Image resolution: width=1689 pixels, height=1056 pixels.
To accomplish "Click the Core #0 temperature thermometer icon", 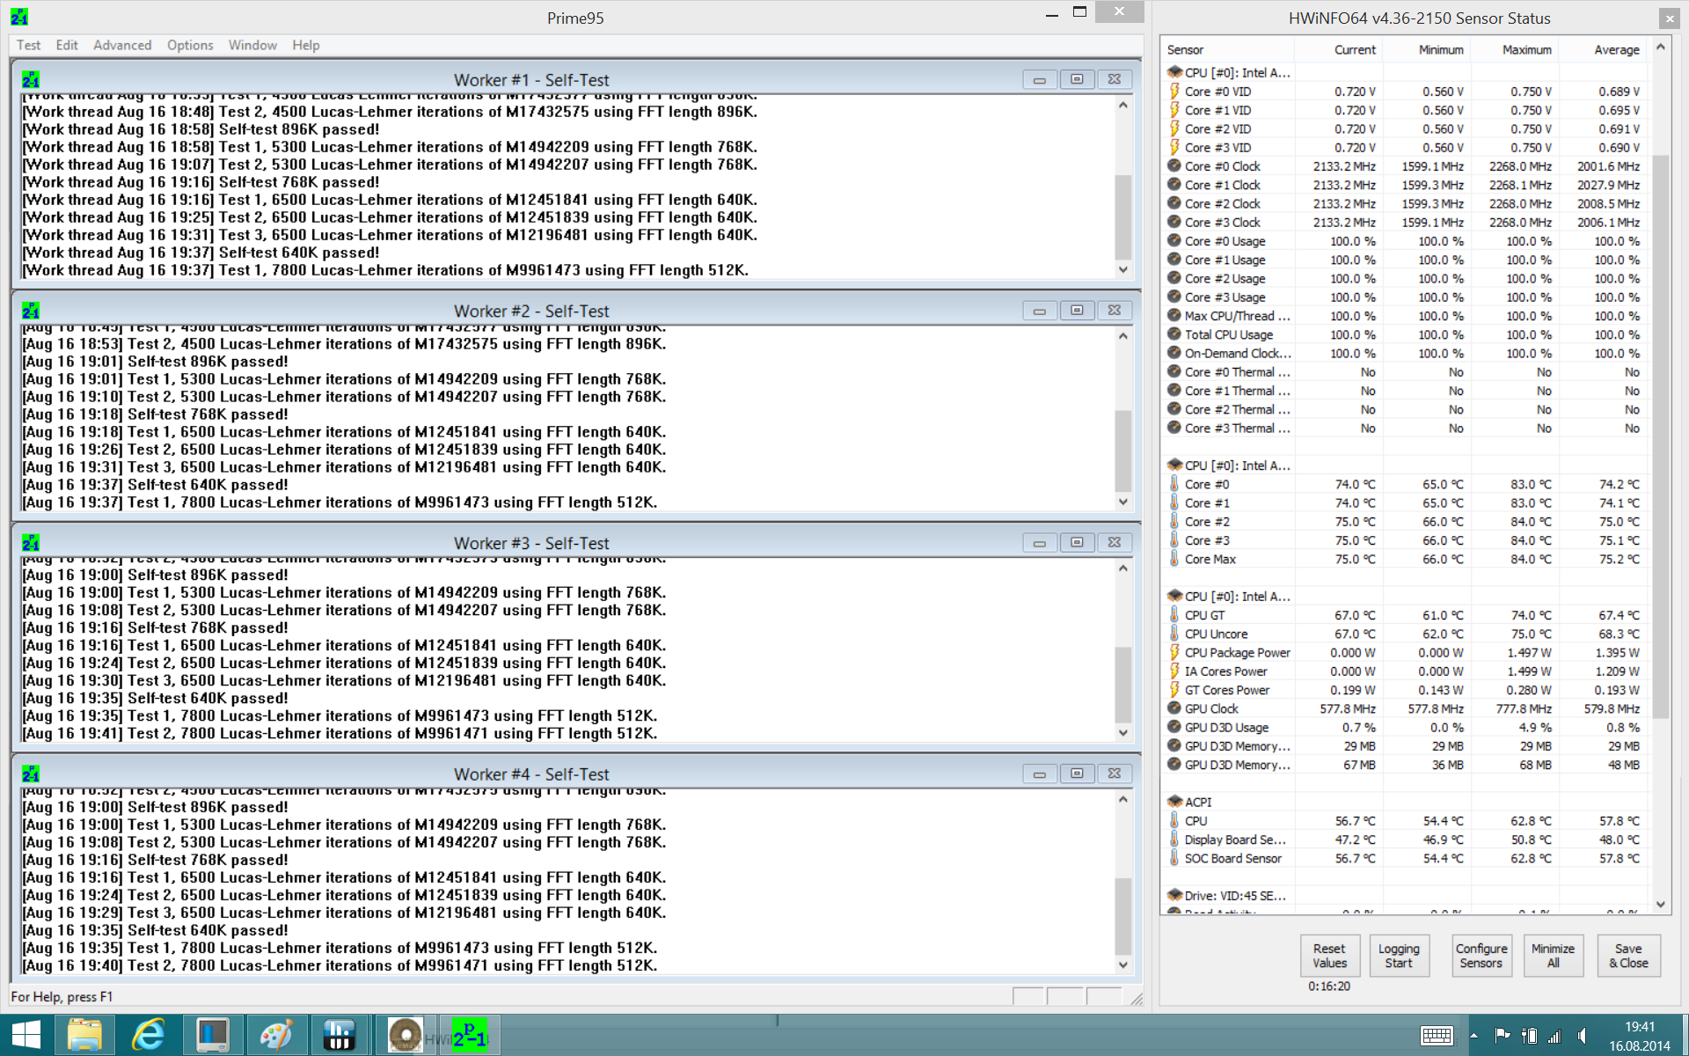I will coord(1174,484).
